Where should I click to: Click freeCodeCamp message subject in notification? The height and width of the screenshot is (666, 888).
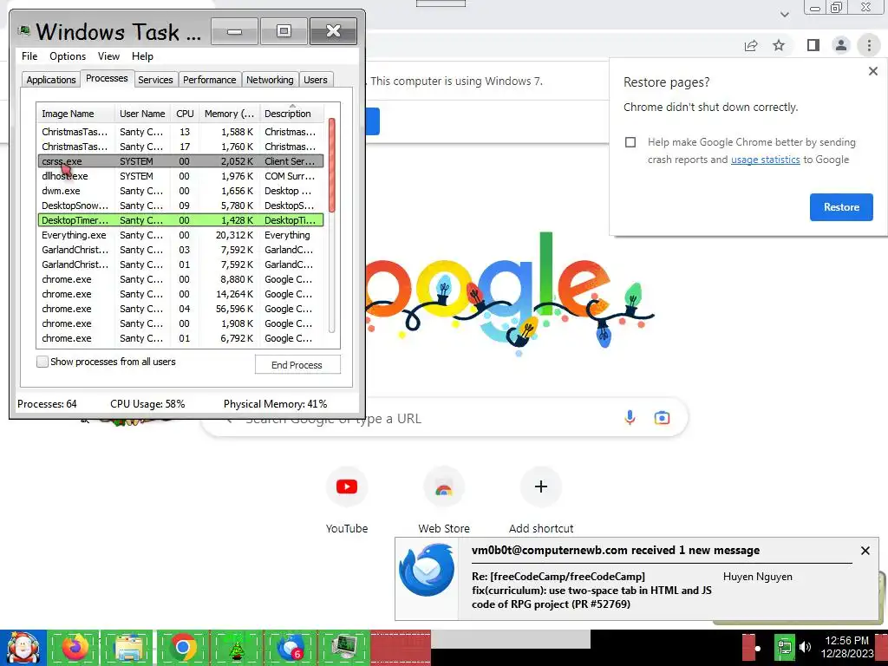click(x=591, y=590)
